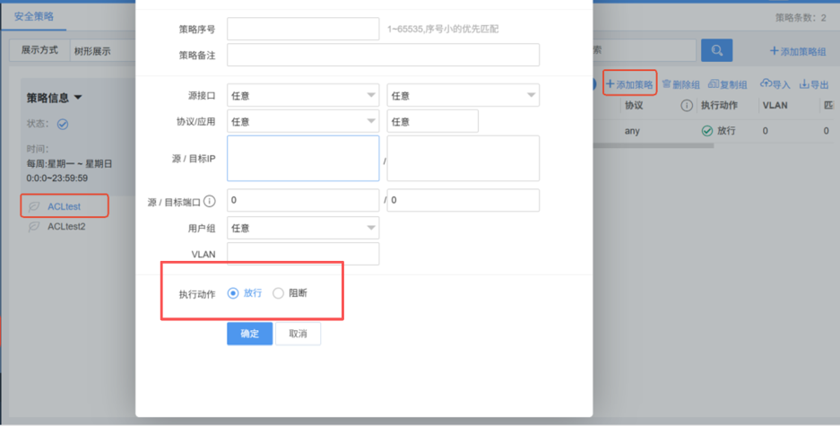This screenshot has height=426, width=840.
Task: Select ACLtest policy group
Action: 65,206
